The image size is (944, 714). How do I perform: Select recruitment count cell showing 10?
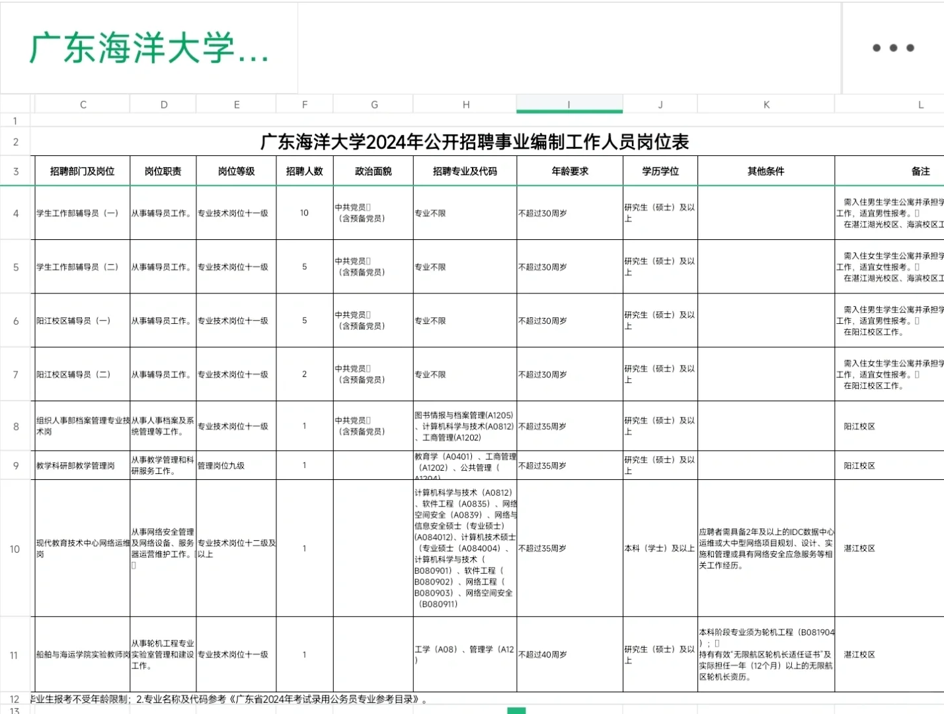click(x=305, y=213)
